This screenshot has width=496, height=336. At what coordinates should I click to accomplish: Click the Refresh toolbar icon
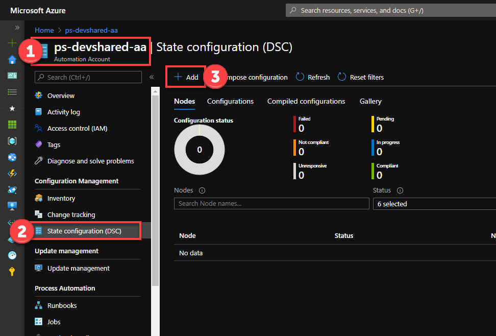pos(300,77)
